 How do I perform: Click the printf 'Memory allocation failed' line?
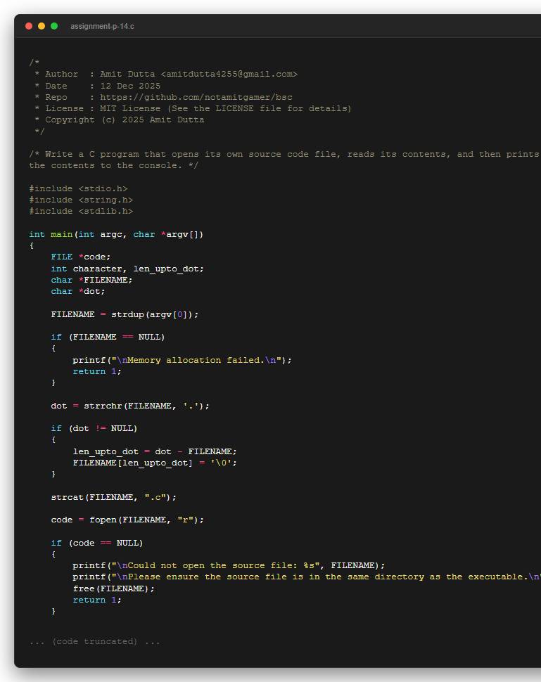coord(182,361)
